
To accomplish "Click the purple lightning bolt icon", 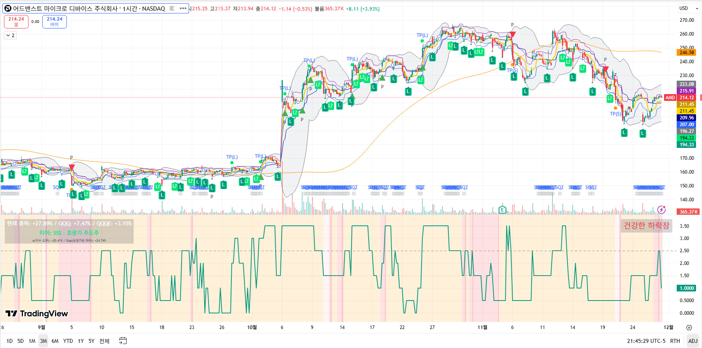I will click(661, 210).
